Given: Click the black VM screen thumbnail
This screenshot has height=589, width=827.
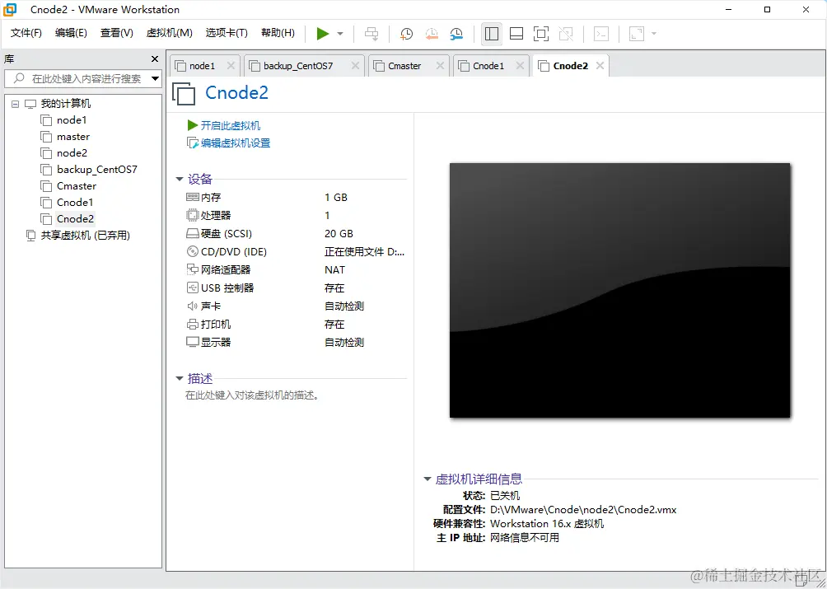Looking at the screenshot, I should [x=619, y=290].
